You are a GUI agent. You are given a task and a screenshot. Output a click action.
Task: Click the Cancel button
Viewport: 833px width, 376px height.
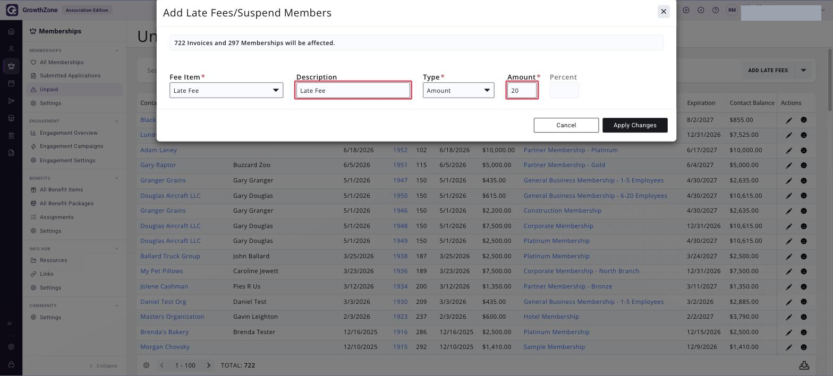coord(566,125)
